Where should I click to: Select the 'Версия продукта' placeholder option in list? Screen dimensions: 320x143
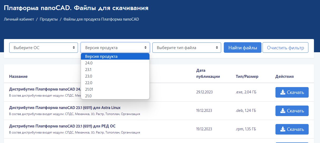tap(115, 56)
